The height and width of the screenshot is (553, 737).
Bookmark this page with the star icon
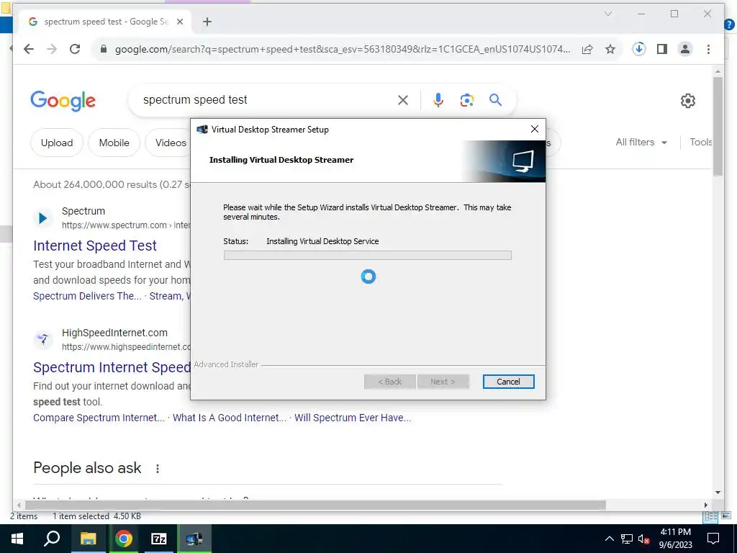tap(610, 49)
